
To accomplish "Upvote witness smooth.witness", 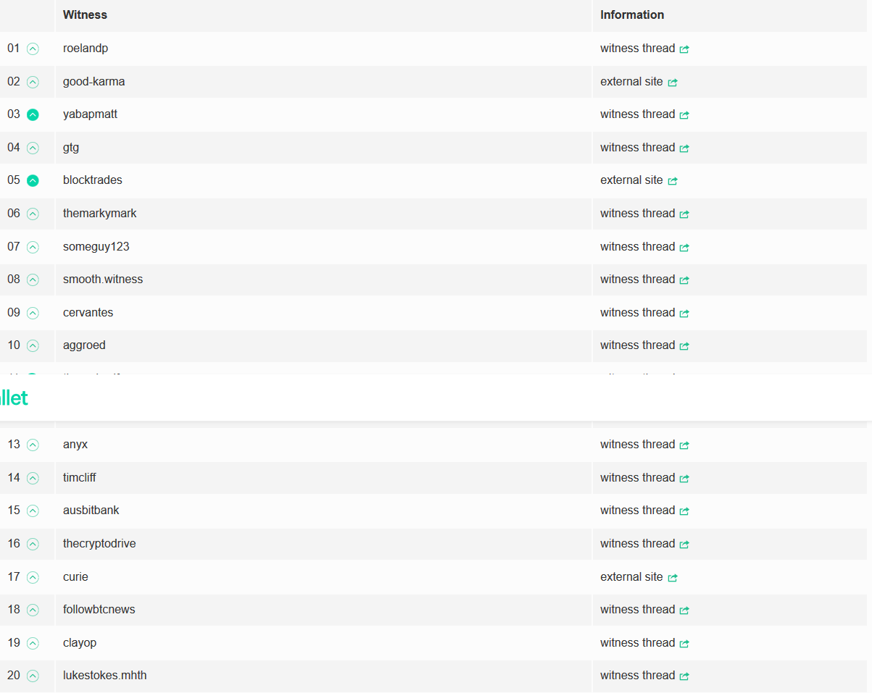I will click(33, 280).
